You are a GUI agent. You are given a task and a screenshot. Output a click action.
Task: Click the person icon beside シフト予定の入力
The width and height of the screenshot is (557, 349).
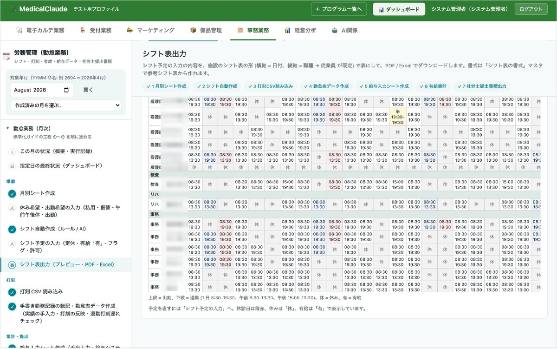pyautogui.click(x=12, y=243)
